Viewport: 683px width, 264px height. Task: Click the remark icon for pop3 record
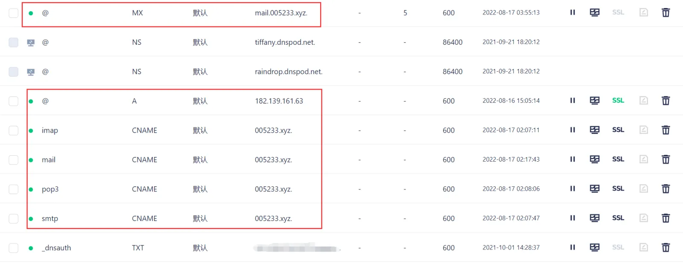pos(644,189)
